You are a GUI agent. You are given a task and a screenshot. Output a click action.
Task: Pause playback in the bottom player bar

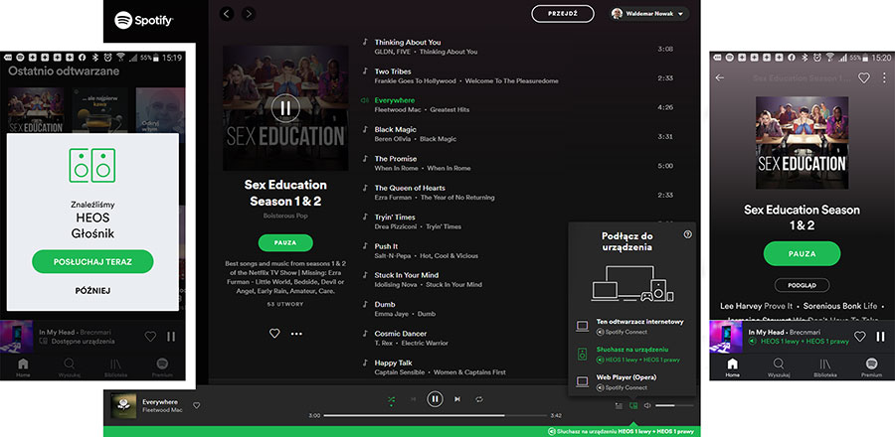(x=435, y=399)
